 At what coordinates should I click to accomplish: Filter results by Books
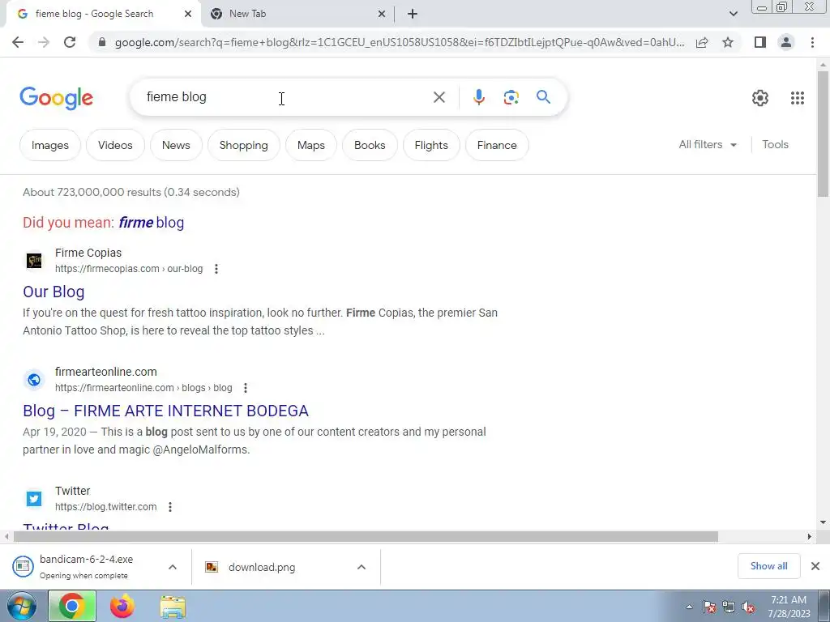click(x=370, y=145)
